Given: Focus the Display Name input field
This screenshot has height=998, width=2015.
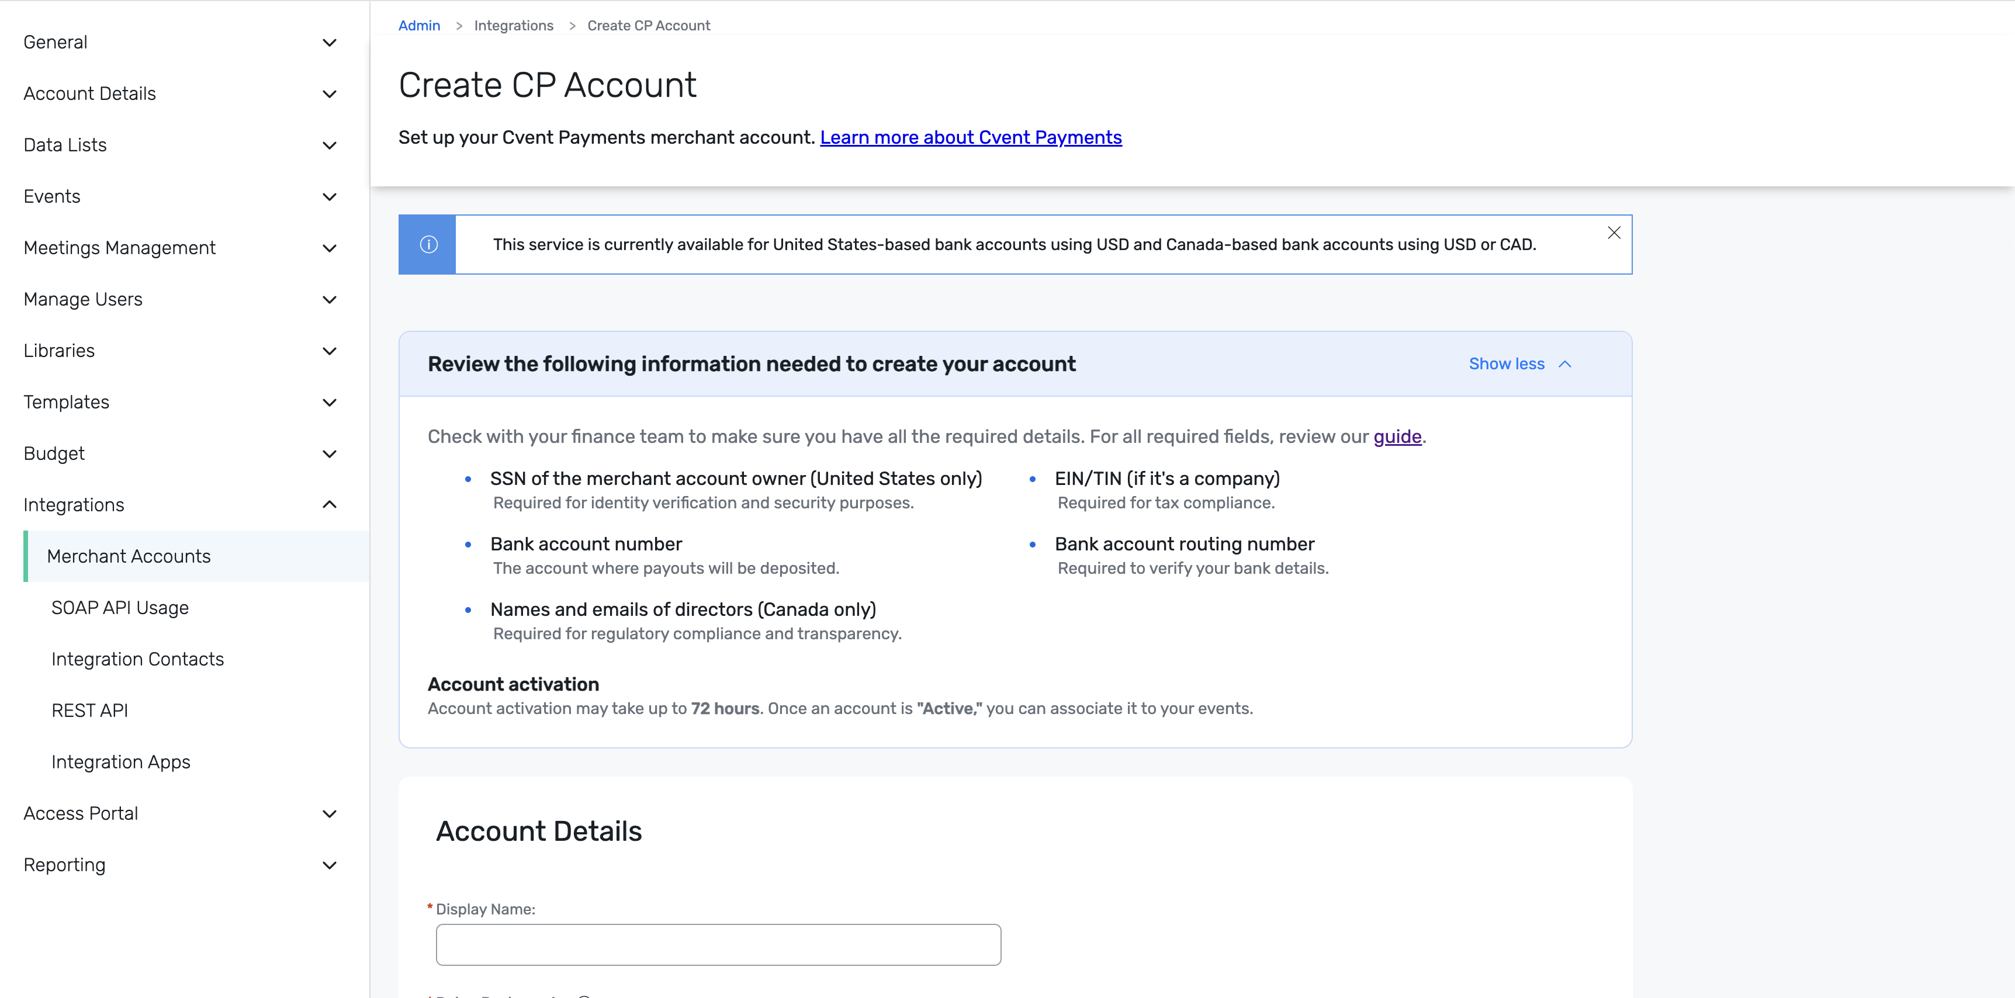Looking at the screenshot, I should [718, 945].
